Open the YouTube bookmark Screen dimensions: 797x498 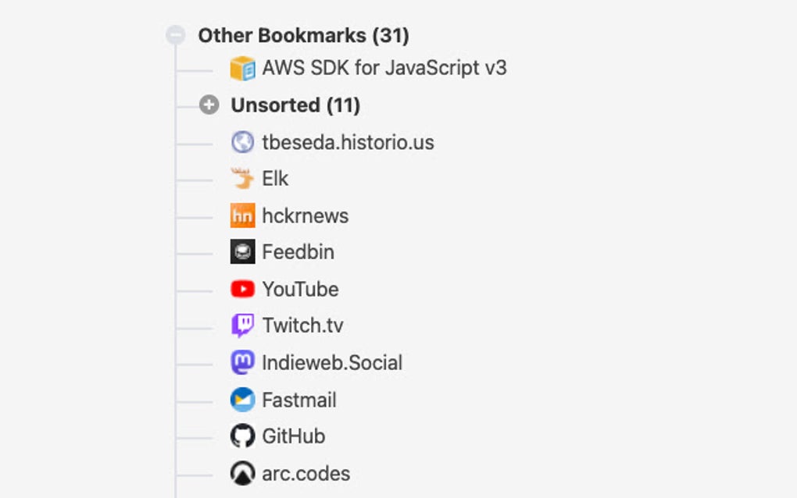[300, 289]
